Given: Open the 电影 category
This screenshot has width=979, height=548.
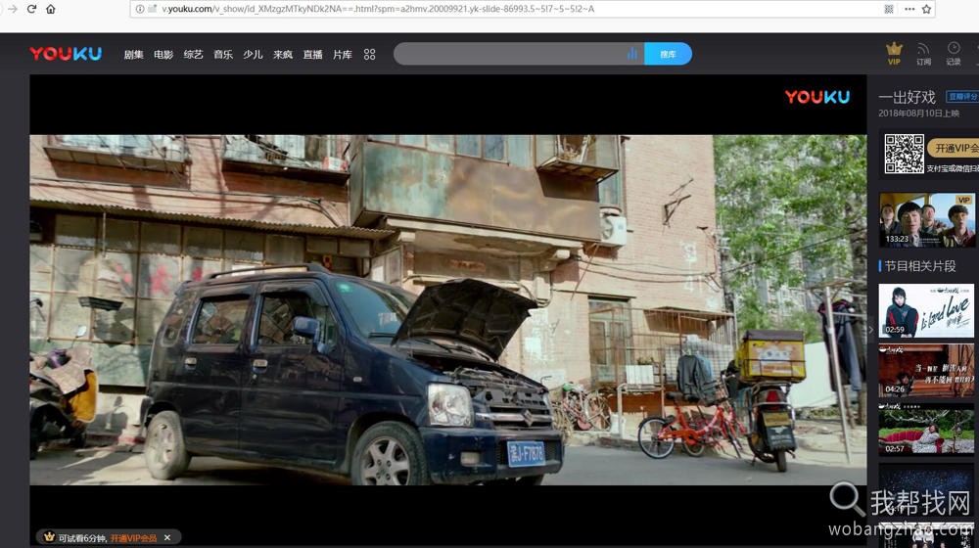Looking at the screenshot, I should [x=163, y=54].
